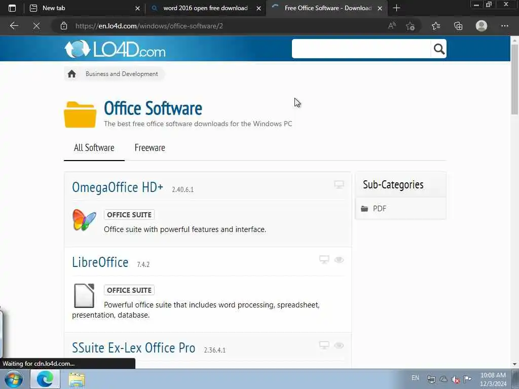Open the Business and Development breadcrumb
This screenshot has height=389, width=519.
pyautogui.click(x=122, y=74)
